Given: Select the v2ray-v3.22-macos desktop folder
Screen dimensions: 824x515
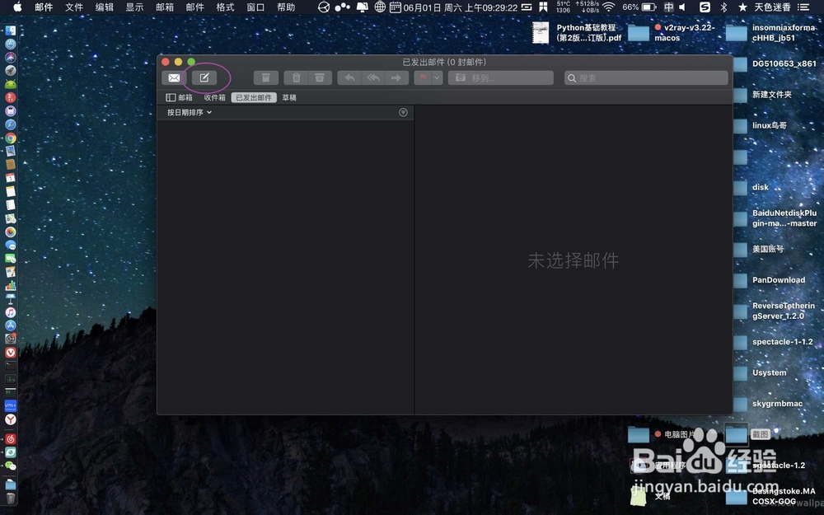Looking at the screenshot, I should point(672,33).
